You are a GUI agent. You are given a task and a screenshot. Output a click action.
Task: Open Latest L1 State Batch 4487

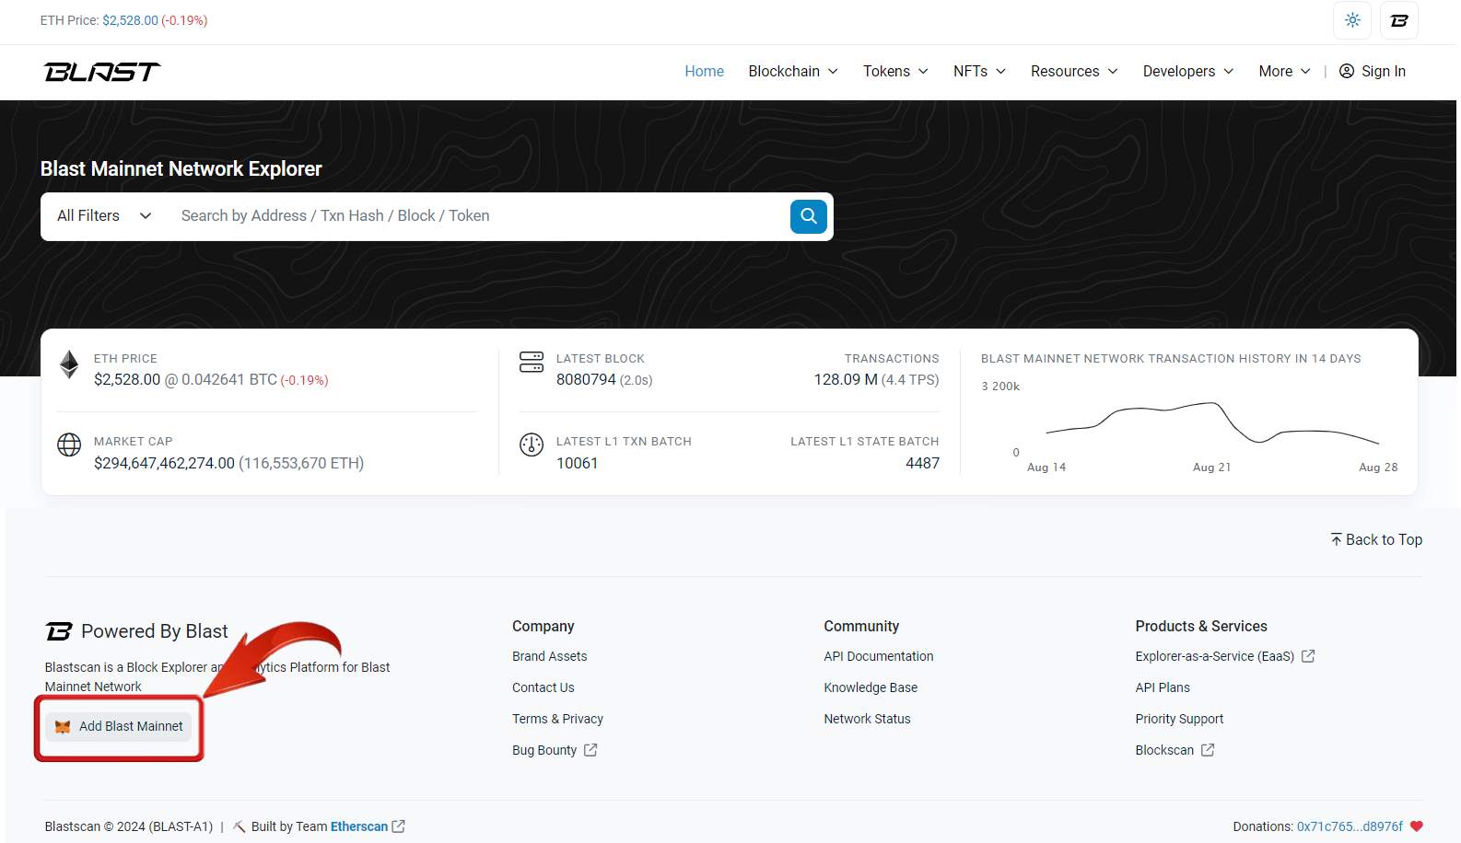click(922, 463)
